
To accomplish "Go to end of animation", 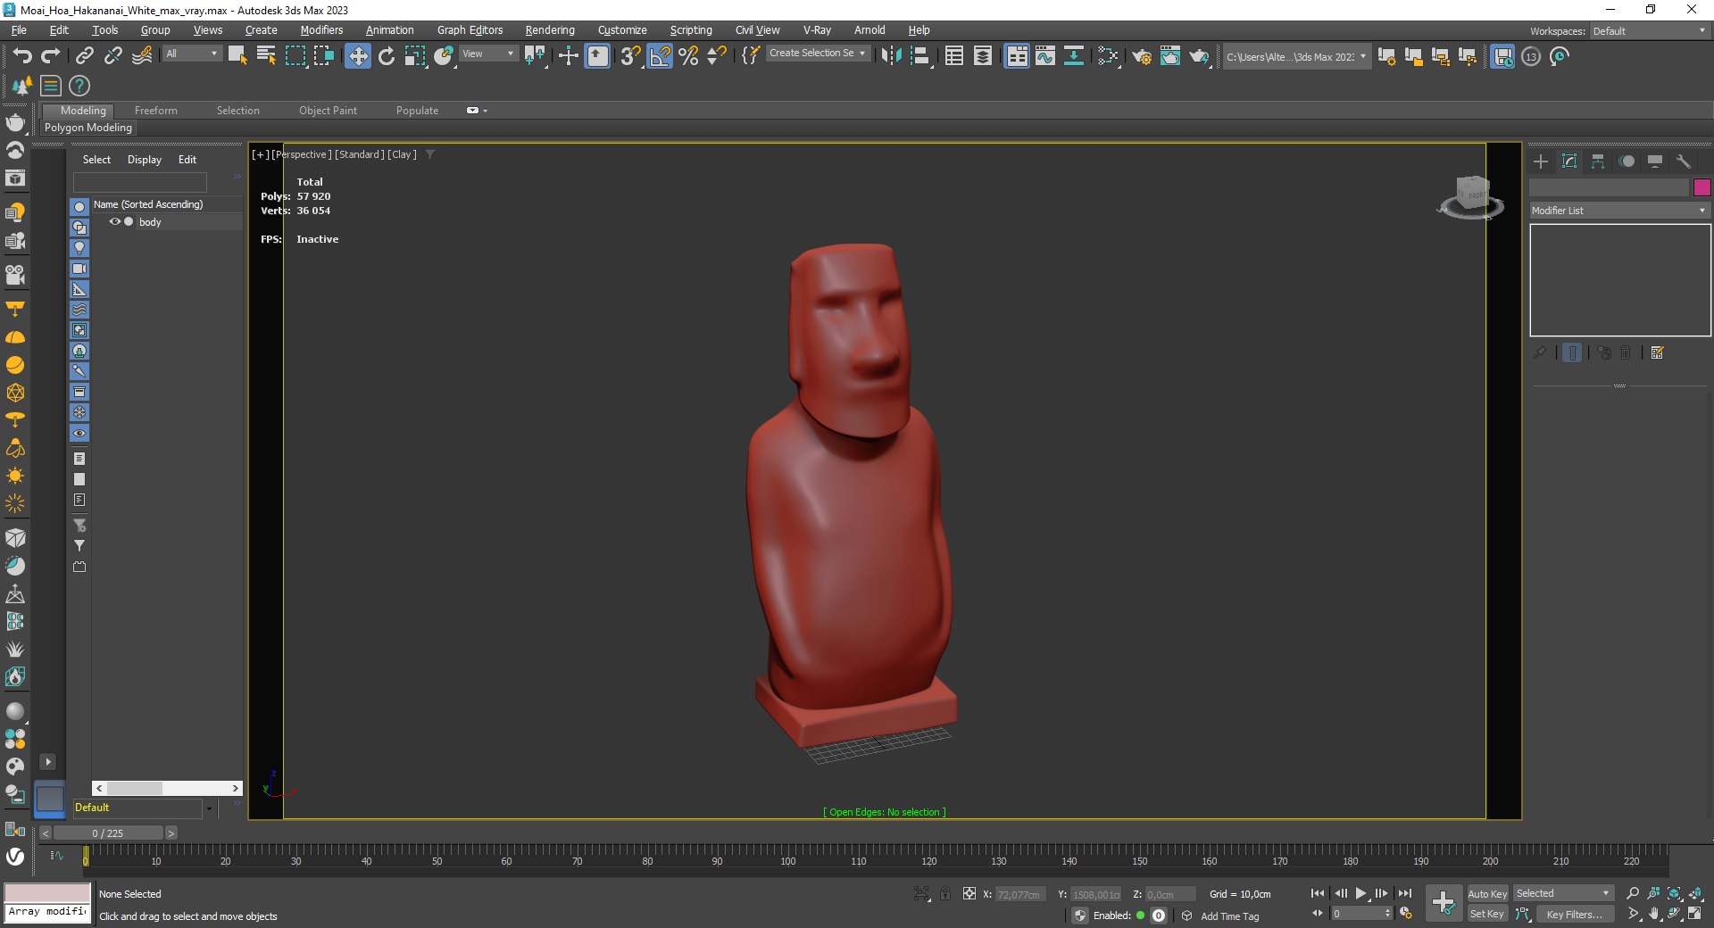I will click(1404, 893).
